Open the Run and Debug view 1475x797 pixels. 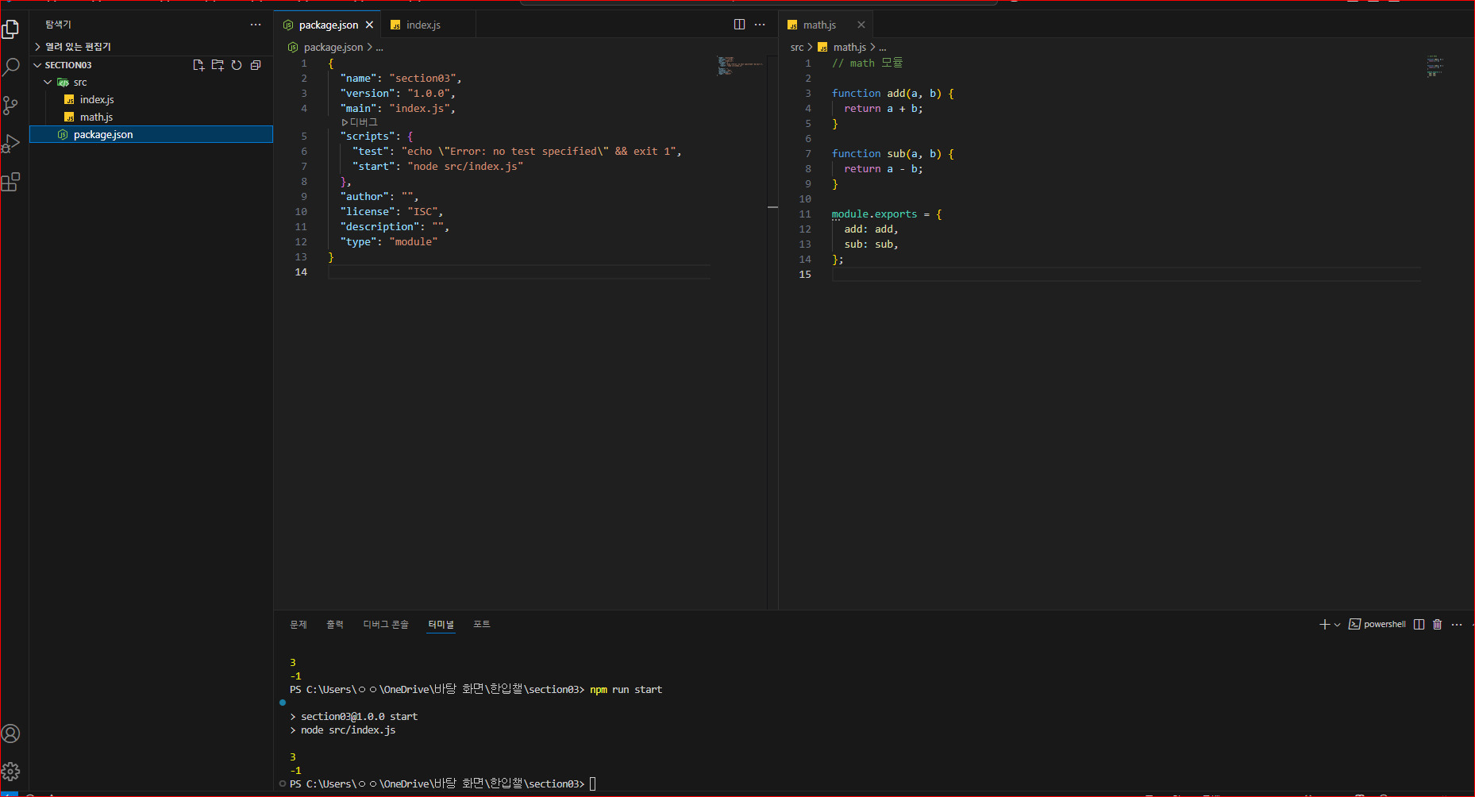click(11, 144)
